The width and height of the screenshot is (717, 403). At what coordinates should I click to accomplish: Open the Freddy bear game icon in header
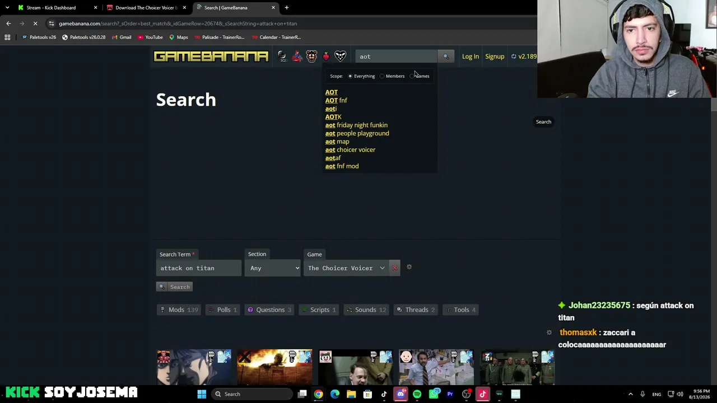tap(311, 57)
